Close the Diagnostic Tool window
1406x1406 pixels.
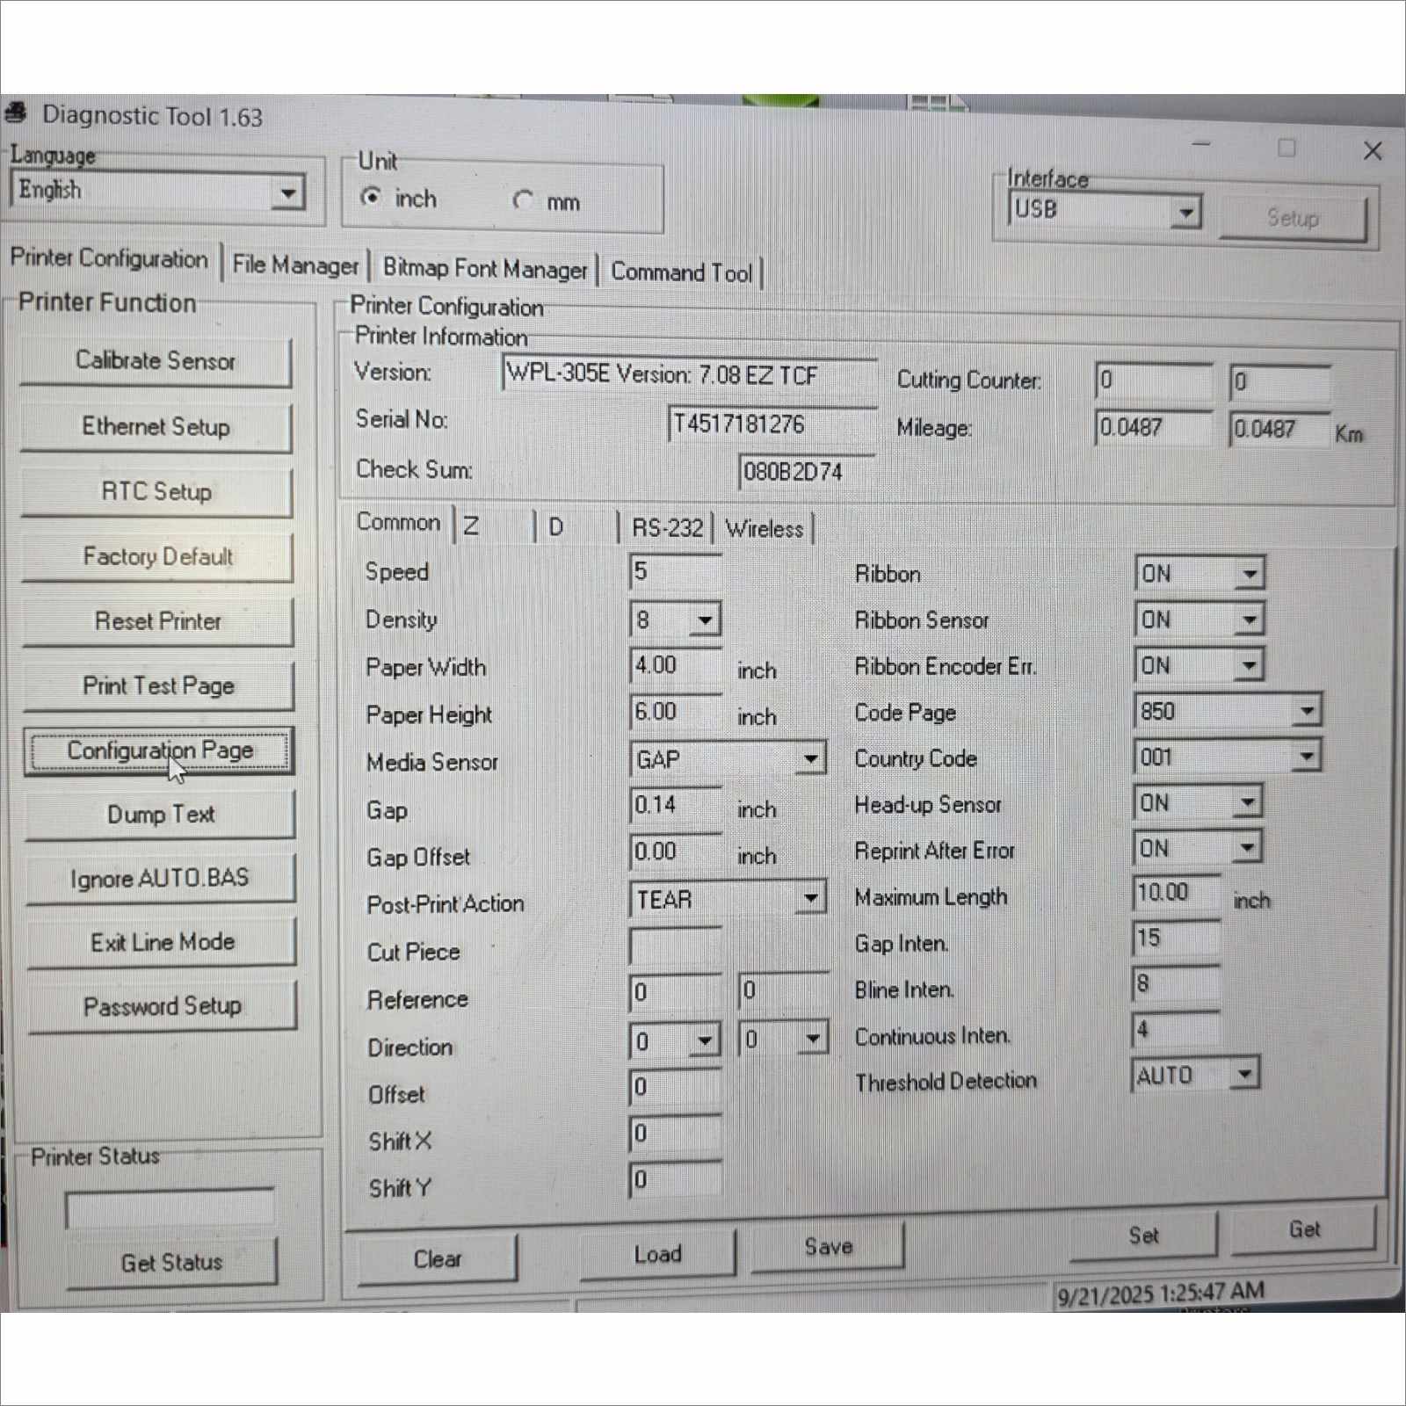coord(1372,151)
